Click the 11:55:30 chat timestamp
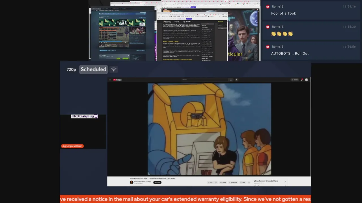This screenshot has width=362, height=203. coord(349,27)
